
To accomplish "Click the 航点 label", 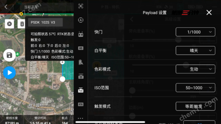I will pos(65,118).
